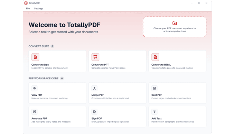Maximize the TotallyPDF window
The height and width of the screenshot is (134, 235).
point(199,3)
